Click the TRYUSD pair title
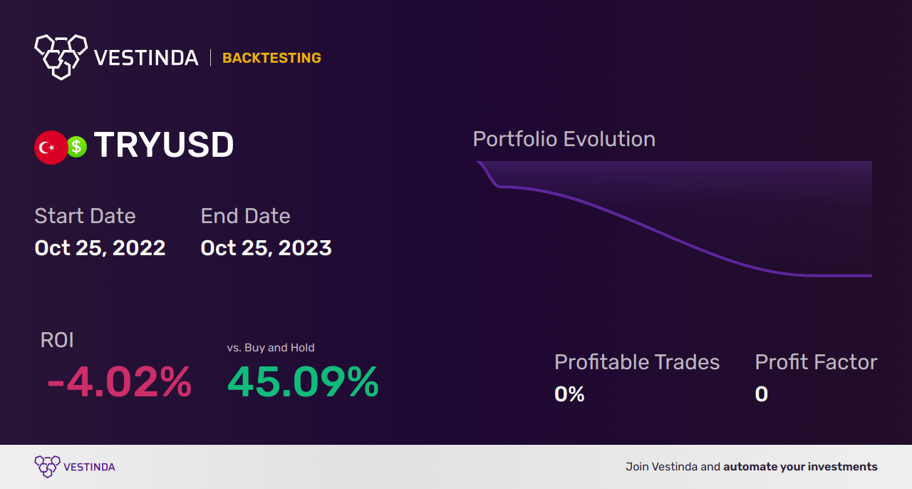This screenshot has width=912, height=489. point(164,145)
